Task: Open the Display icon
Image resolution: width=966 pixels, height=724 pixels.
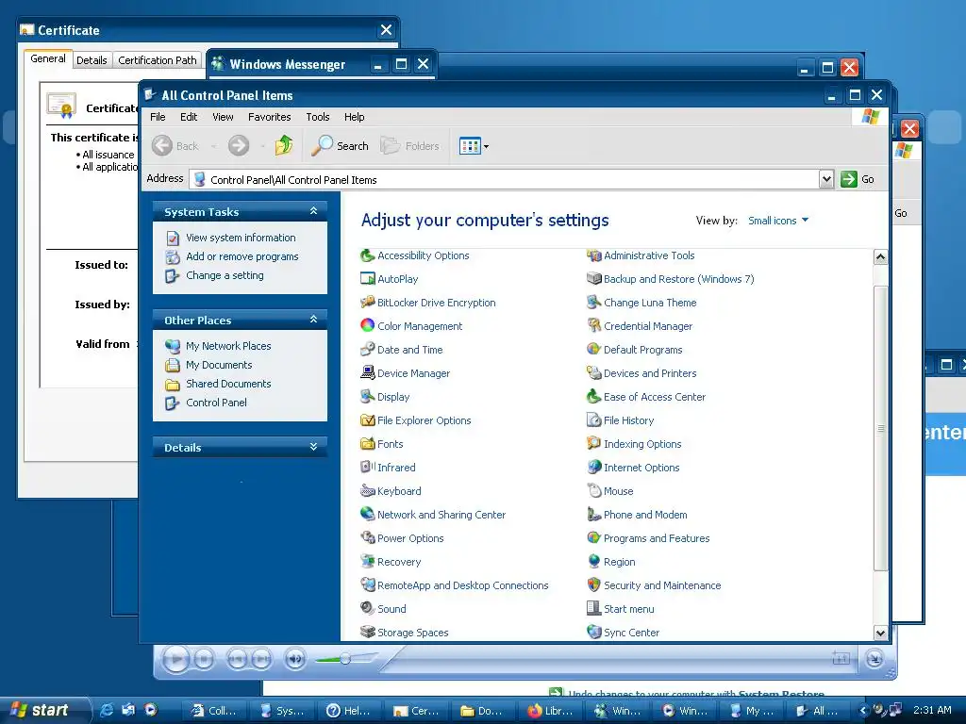Action: point(368,397)
